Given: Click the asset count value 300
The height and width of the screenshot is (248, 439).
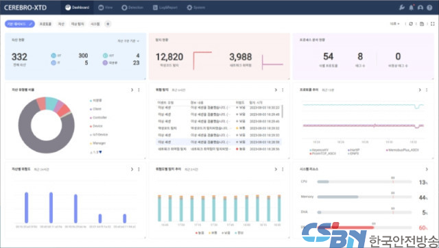Looking at the screenshot, I should (83, 55).
